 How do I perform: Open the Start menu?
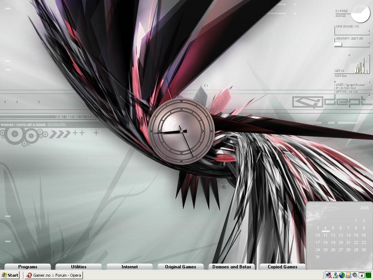point(10,275)
